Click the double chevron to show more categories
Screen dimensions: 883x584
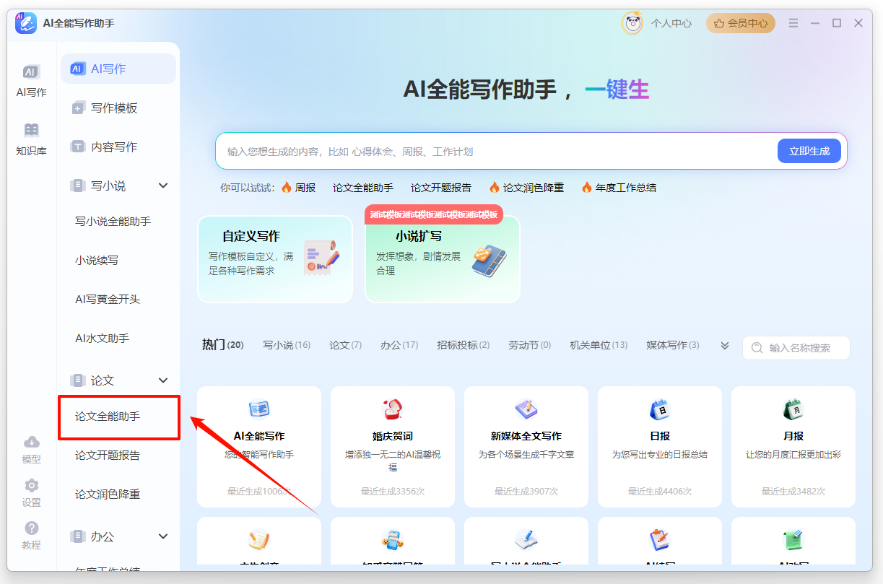(x=723, y=346)
